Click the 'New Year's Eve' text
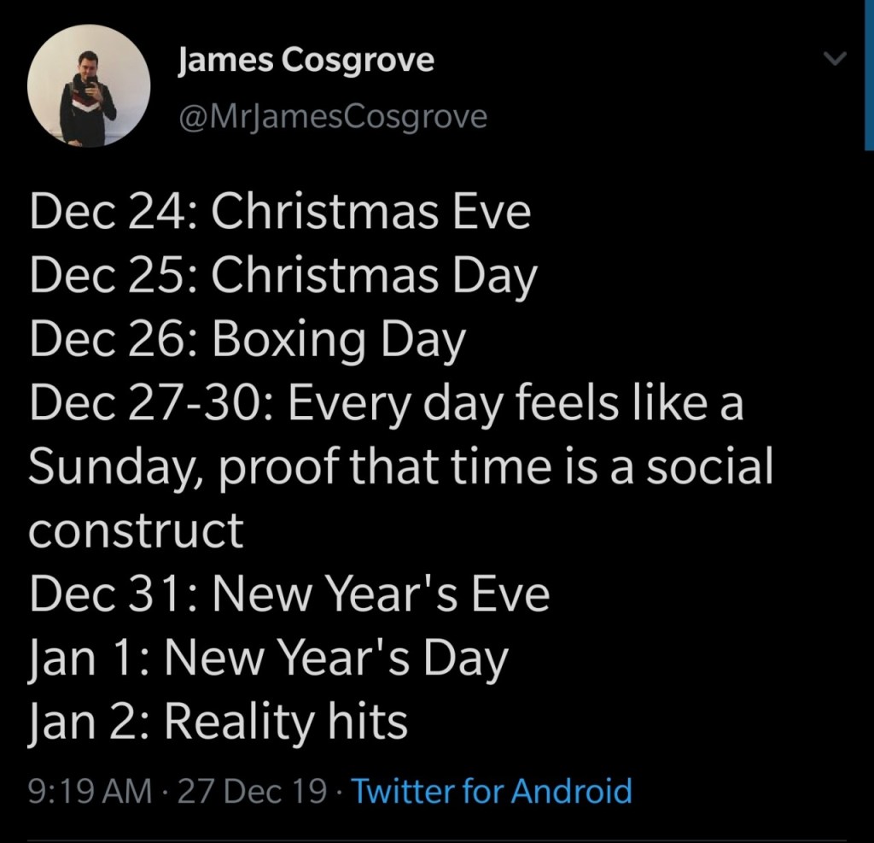The image size is (874, 843). pyautogui.click(x=381, y=594)
